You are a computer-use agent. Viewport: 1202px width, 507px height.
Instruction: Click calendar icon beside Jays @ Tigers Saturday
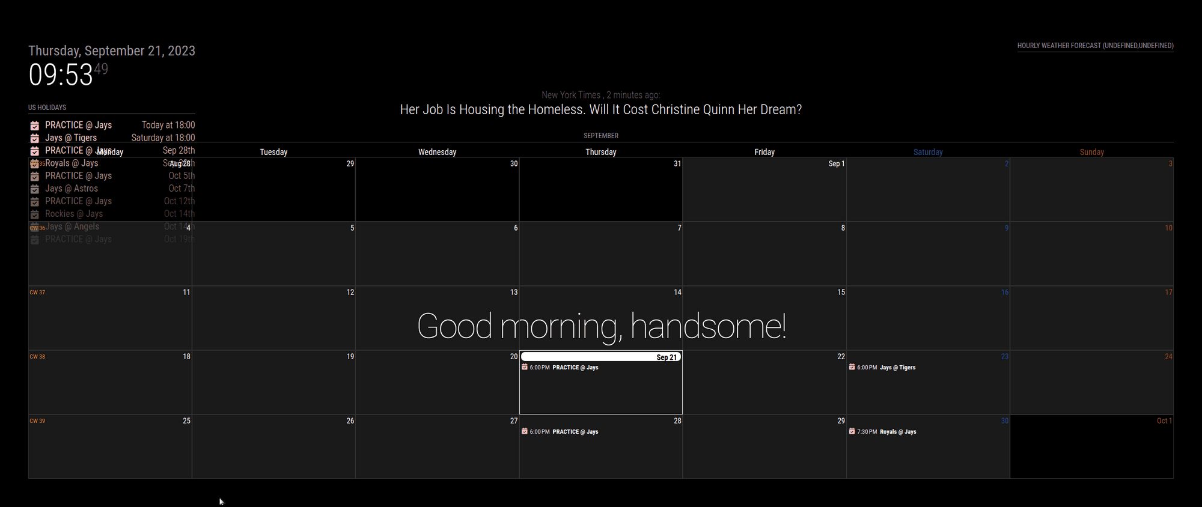pos(35,138)
